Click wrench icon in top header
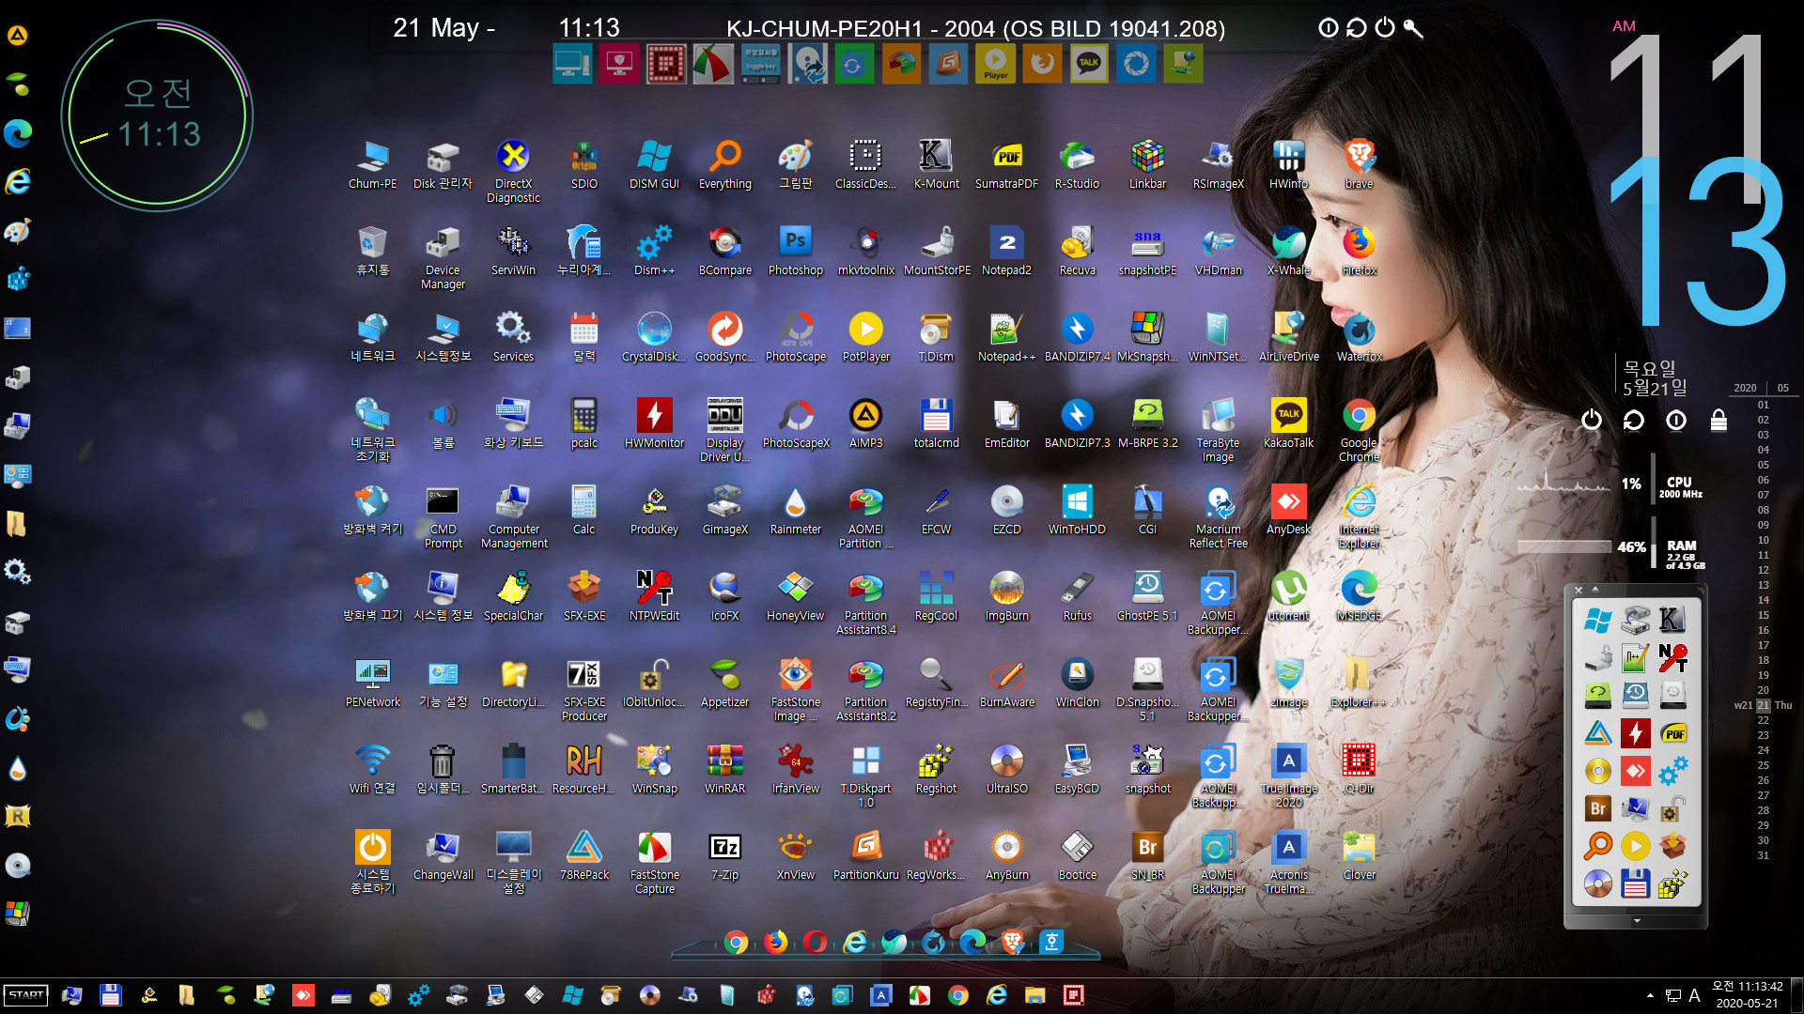The height and width of the screenshot is (1014, 1804). pos(1413,28)
